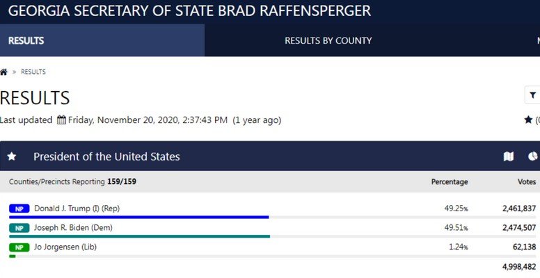The width and height of the screenshot is (540, 278).
Task: Open the map view for the President race
Action: [x=509, y=156]
